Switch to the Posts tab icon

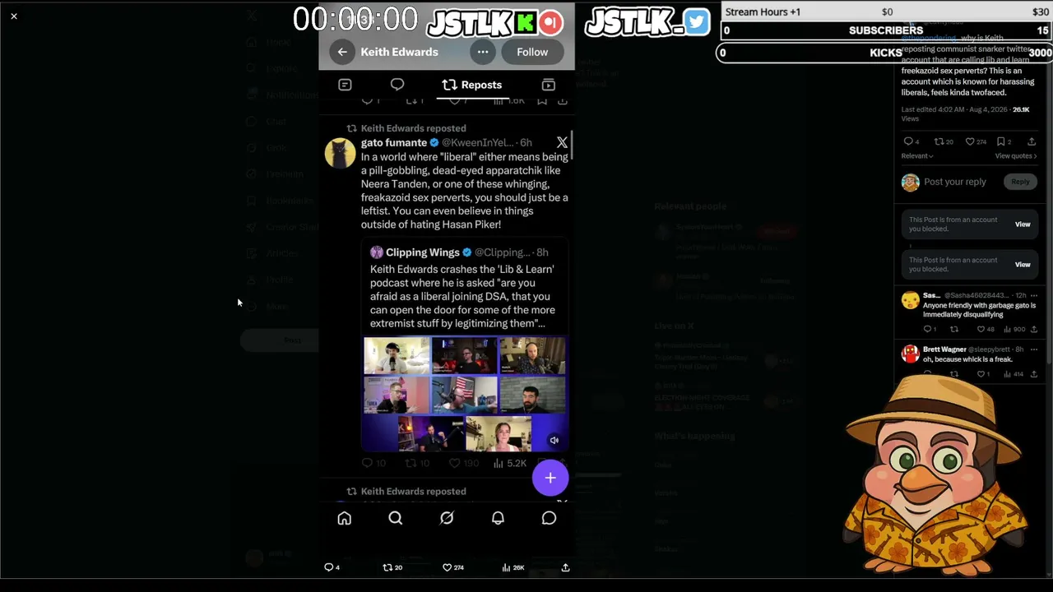coord(345,85)
